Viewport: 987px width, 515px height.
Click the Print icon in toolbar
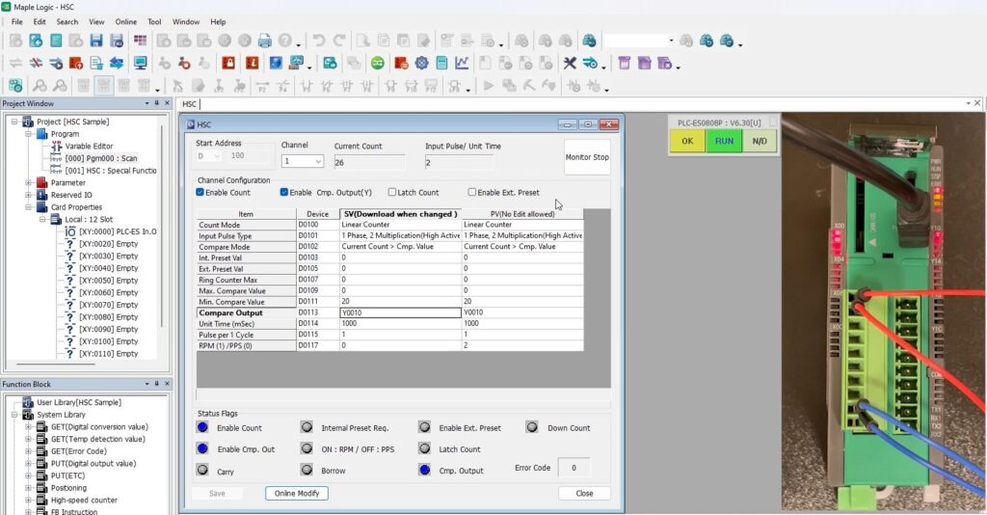(265, 41)
